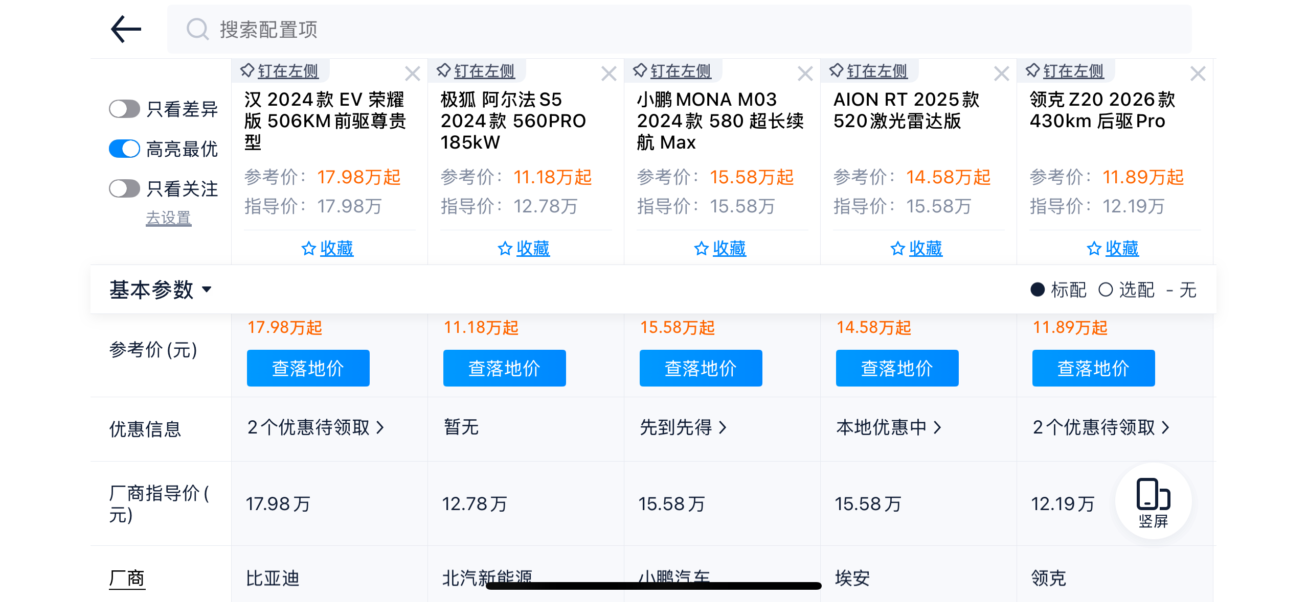Favorite the 领克 Z20 with 收藏 star
Viewport: 1307px width, 602px height.
1113,249
